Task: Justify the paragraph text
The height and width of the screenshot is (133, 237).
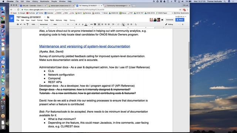Action: click(109, 24)
